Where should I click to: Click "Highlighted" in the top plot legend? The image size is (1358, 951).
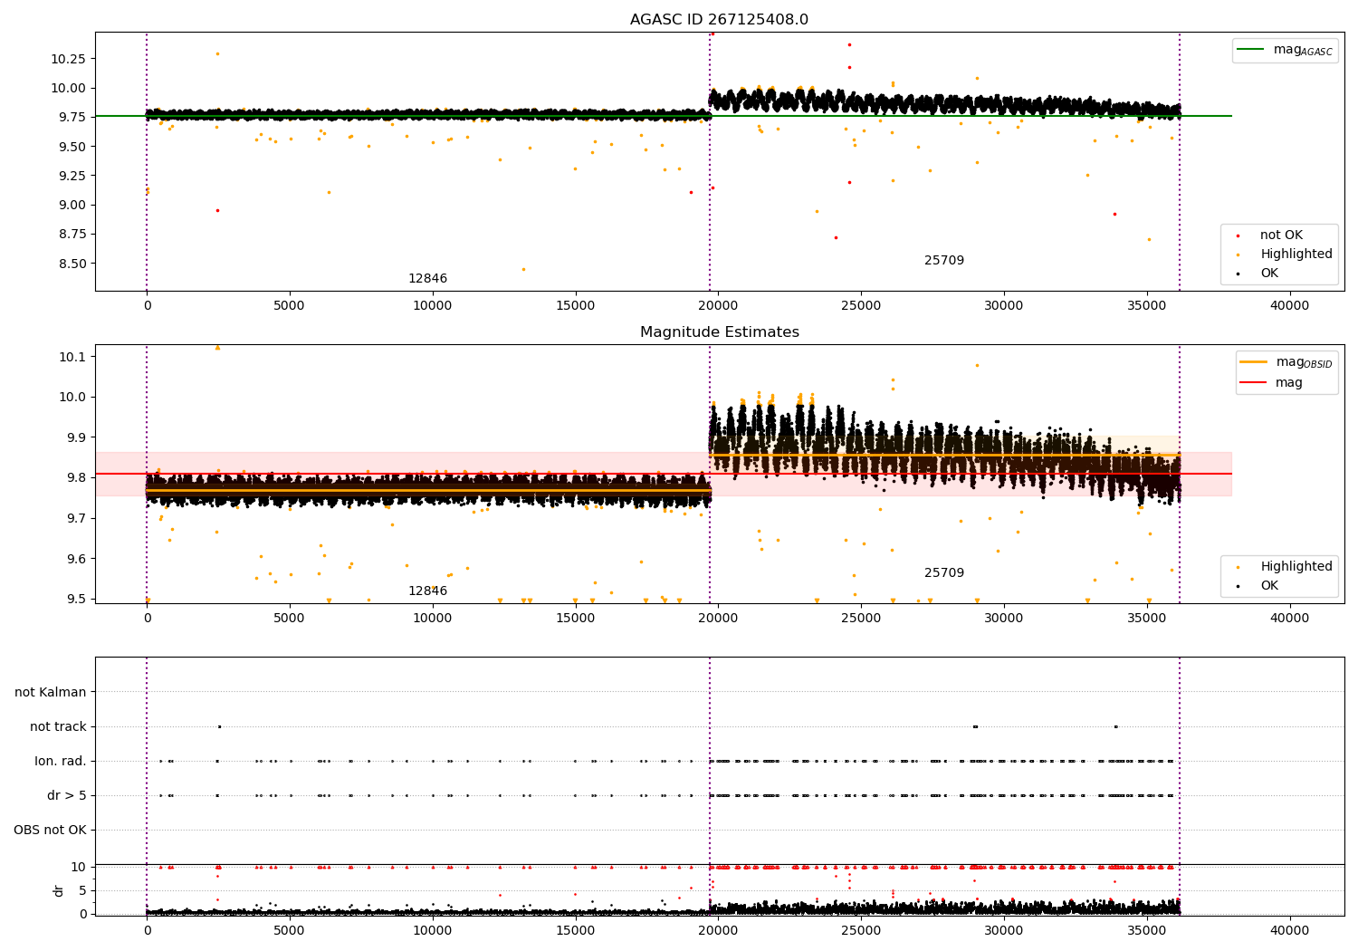point(1296,254)
